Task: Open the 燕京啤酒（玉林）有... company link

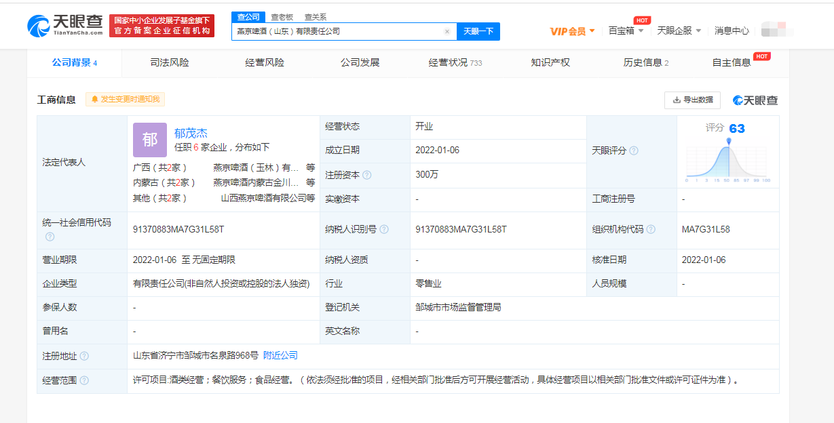Action: [256, 167]
